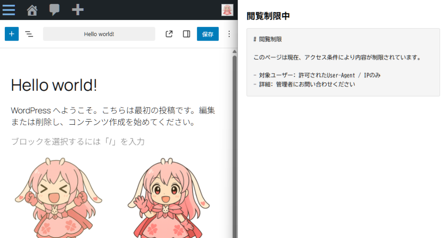Open the hamburger menu in the admin bar

9,10
